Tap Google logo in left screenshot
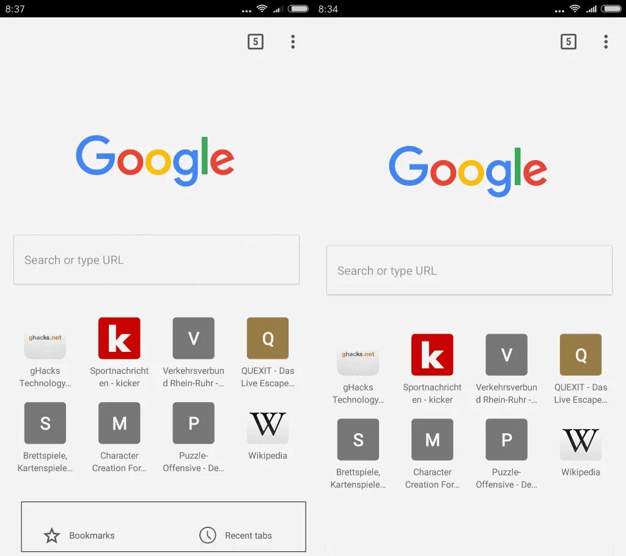The width and height of the screenshot is (626, 556). coord(155,161)
